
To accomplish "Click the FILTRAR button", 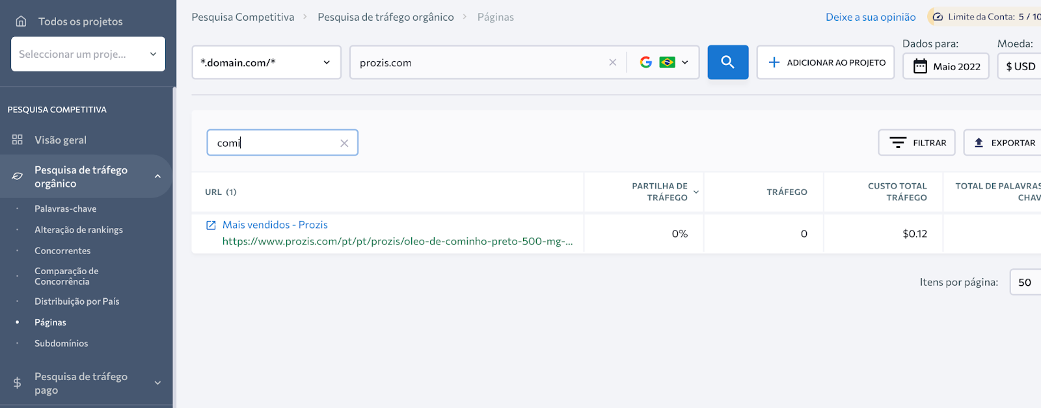I will [917, 142].
